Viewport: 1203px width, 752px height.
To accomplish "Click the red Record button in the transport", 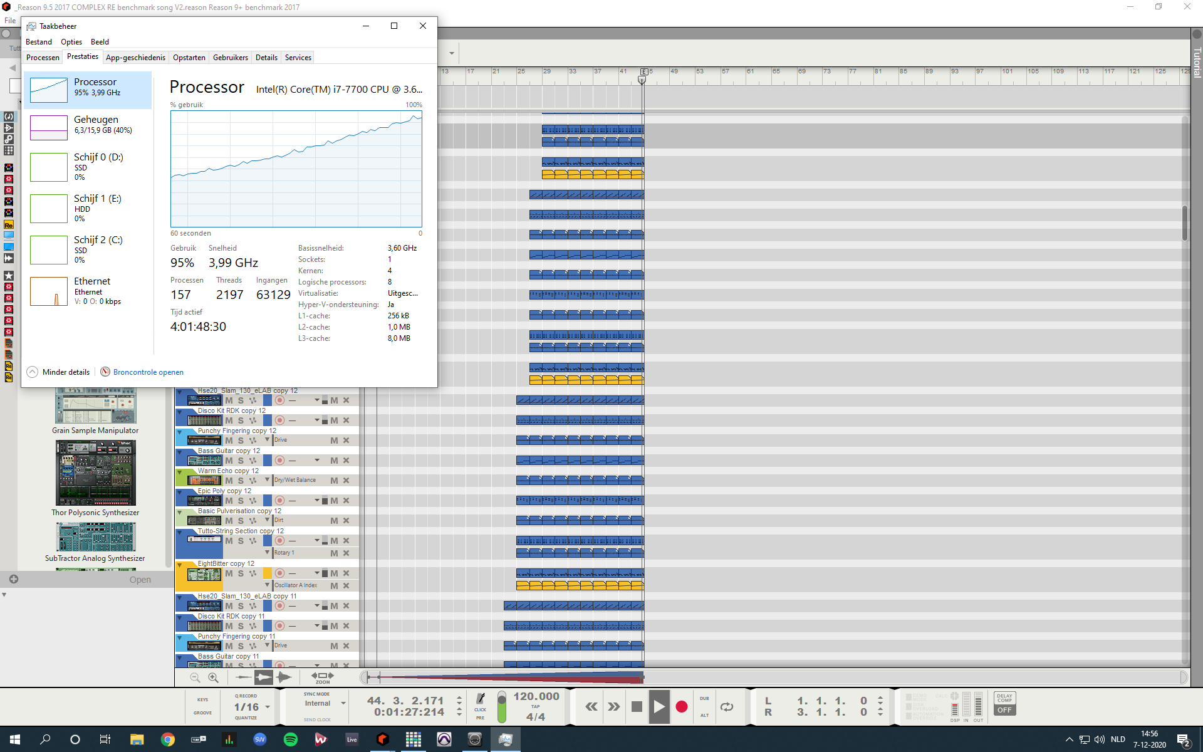I will click(682, 707).
